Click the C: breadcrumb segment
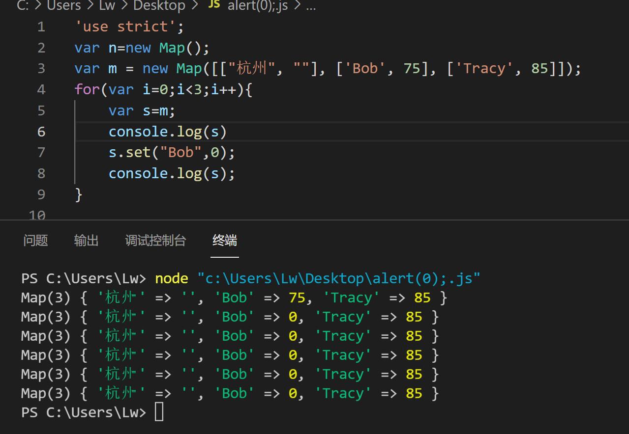Screen dimensions: 629x434 coord(23,6)
